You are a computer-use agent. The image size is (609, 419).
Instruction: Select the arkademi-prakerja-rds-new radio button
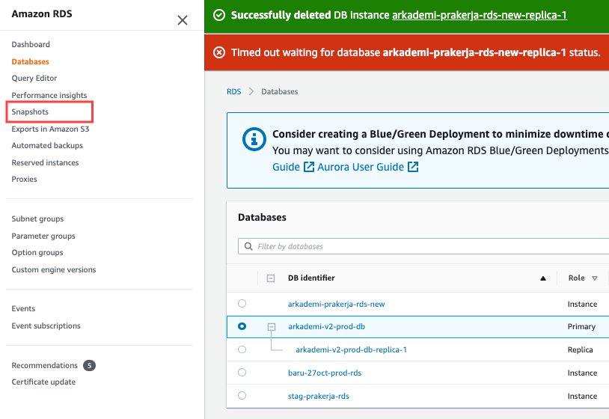click(242, 303)
